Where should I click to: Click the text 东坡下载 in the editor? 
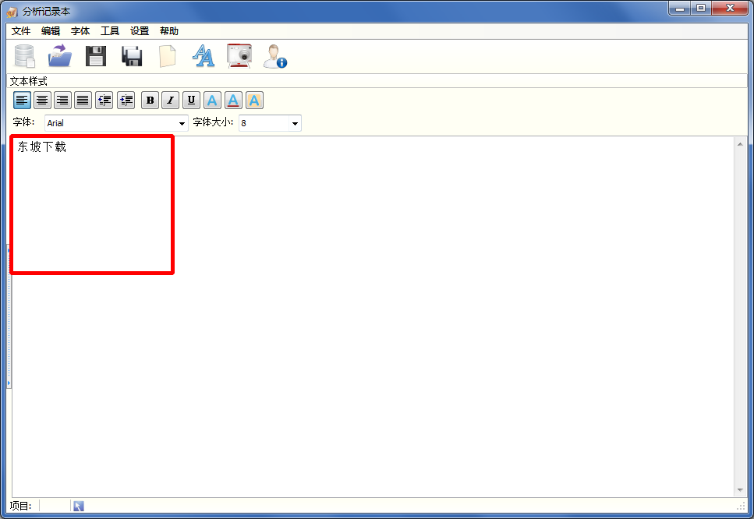[42, 147]
